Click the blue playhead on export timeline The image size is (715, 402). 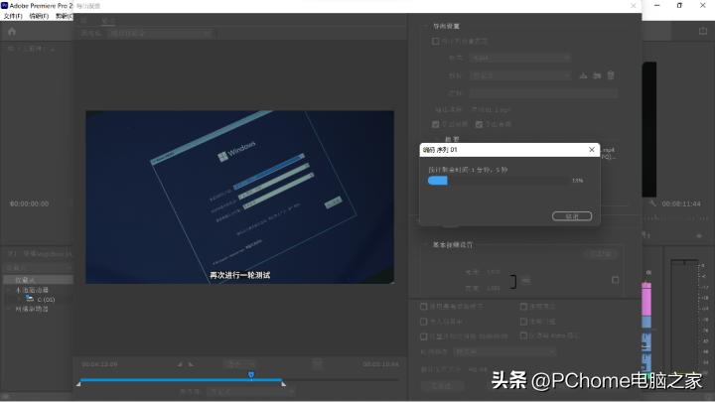pos(251,375)
